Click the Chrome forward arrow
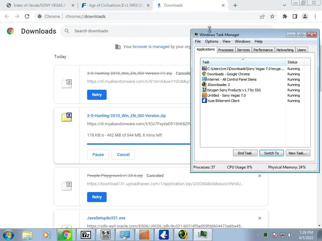322x241 pixels. click(17, 16)
